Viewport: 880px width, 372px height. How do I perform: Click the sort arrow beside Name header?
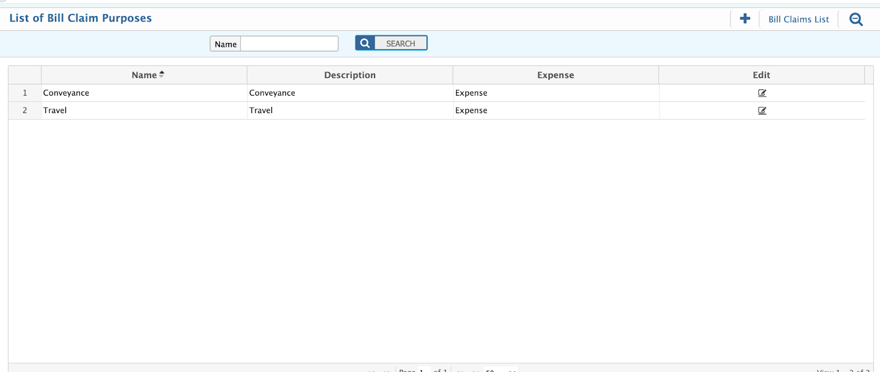click(x=162, y=75)
